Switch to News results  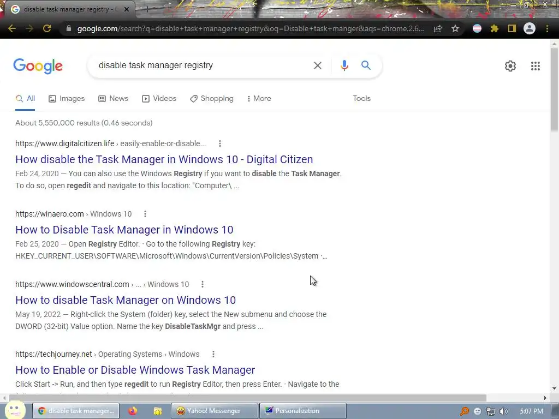click(114, 99)
